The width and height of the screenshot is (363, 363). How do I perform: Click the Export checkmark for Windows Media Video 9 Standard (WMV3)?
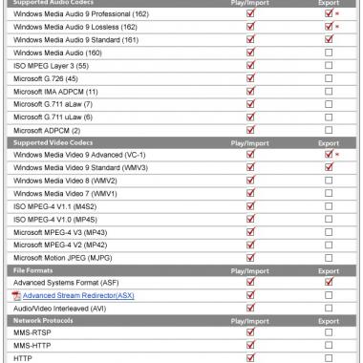329,166
